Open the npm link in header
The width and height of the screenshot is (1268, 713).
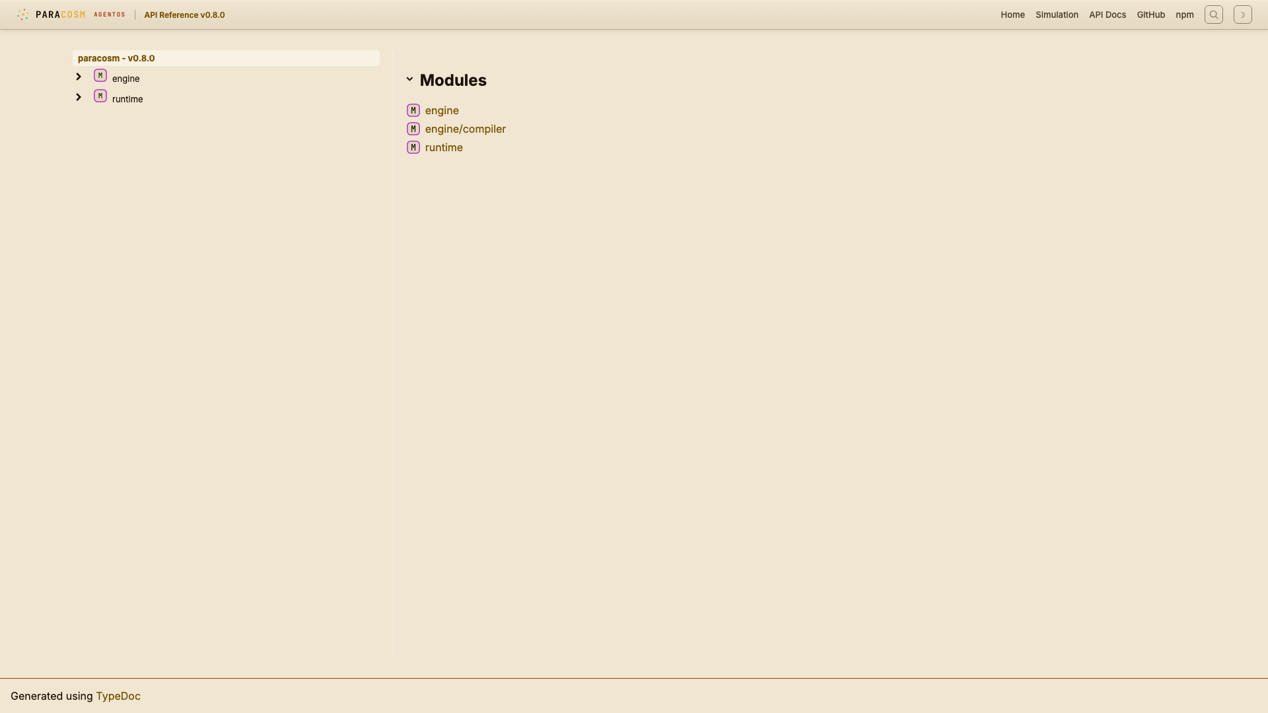pos(1184,15)
